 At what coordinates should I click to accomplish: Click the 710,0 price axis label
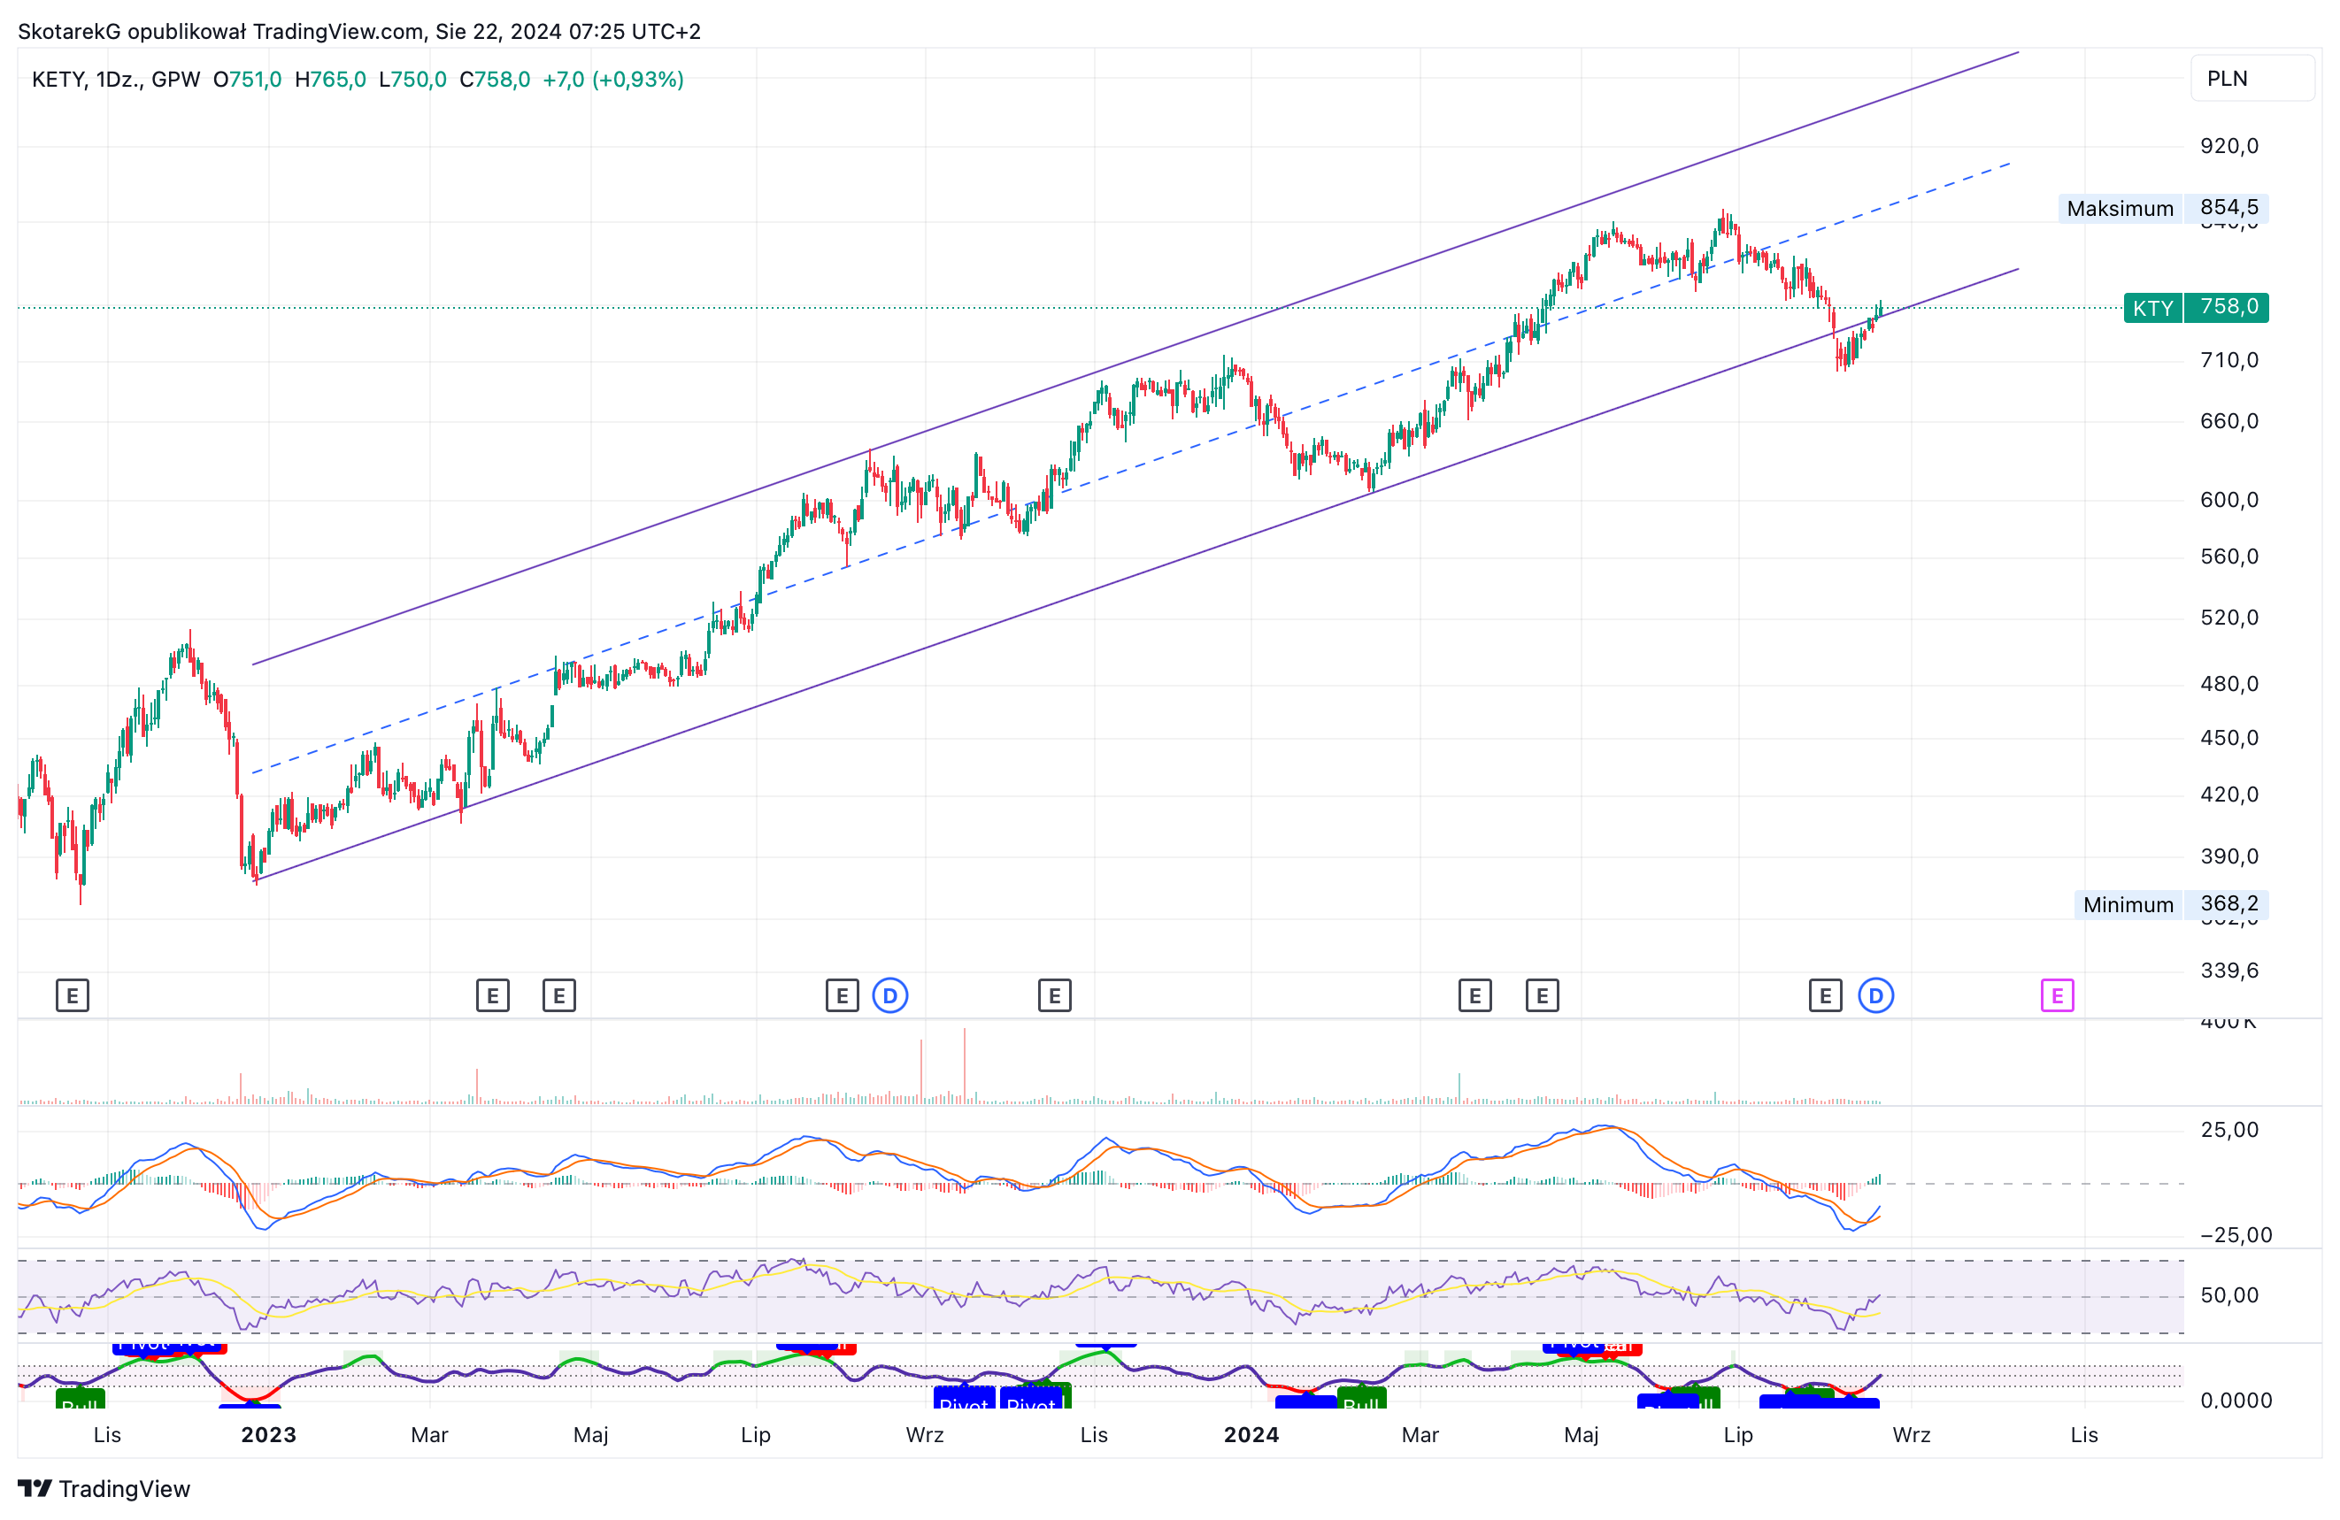[x=2228, y=361]
